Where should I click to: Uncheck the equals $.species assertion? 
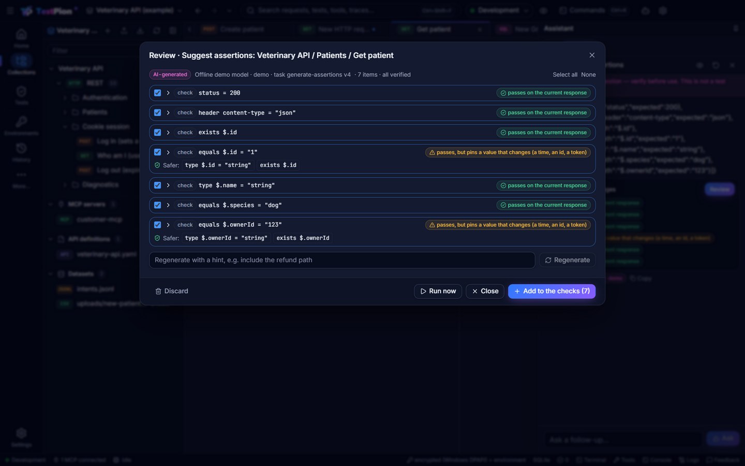[158, 205]
